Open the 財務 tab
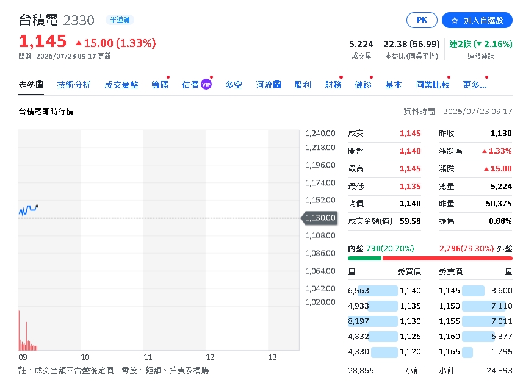523x386 pixels. point(333,85)
